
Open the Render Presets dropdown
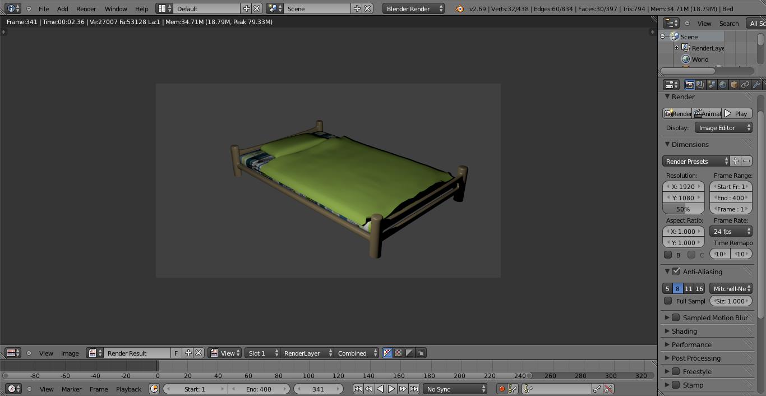[696, 161]
